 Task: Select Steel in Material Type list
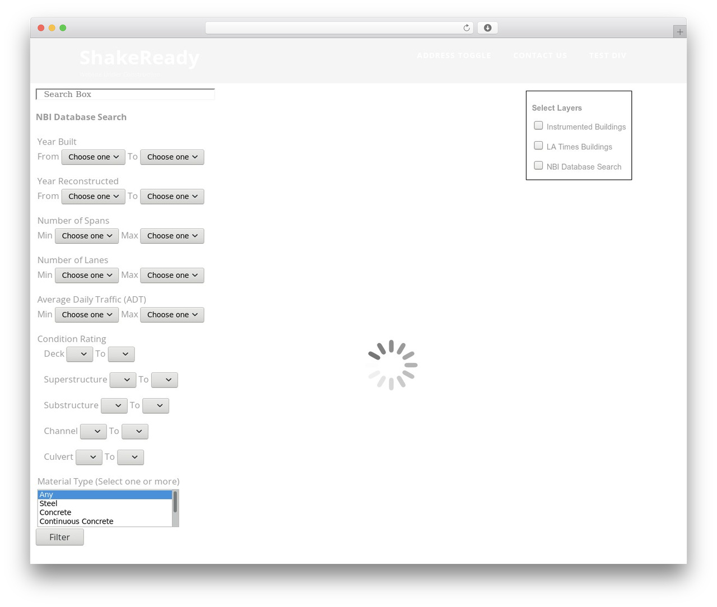tap(105, 503)
